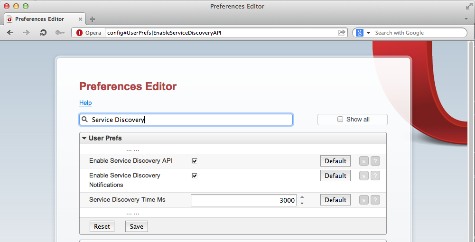475x242 pixels.
Task: Open the Help link
Action: click(x=85, y=102)
